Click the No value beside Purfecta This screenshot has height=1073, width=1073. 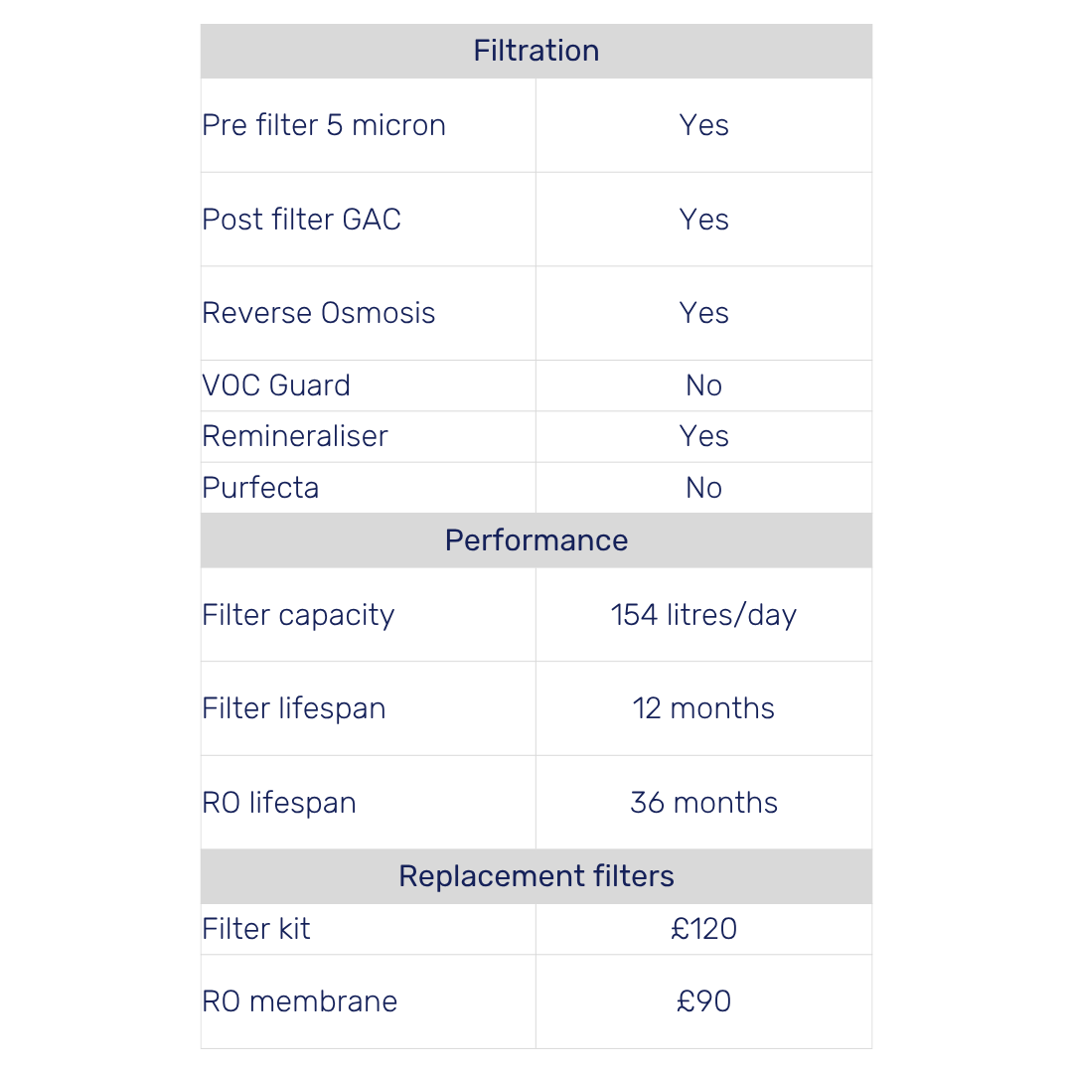pos(703,488)
